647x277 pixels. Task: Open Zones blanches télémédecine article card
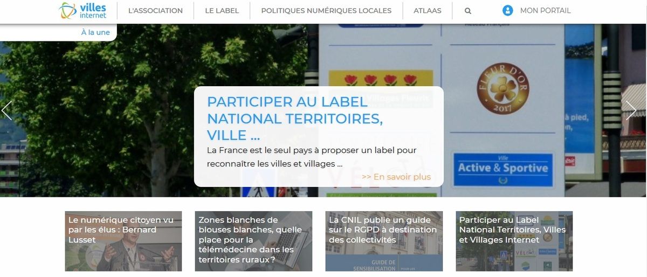[253, 241]
